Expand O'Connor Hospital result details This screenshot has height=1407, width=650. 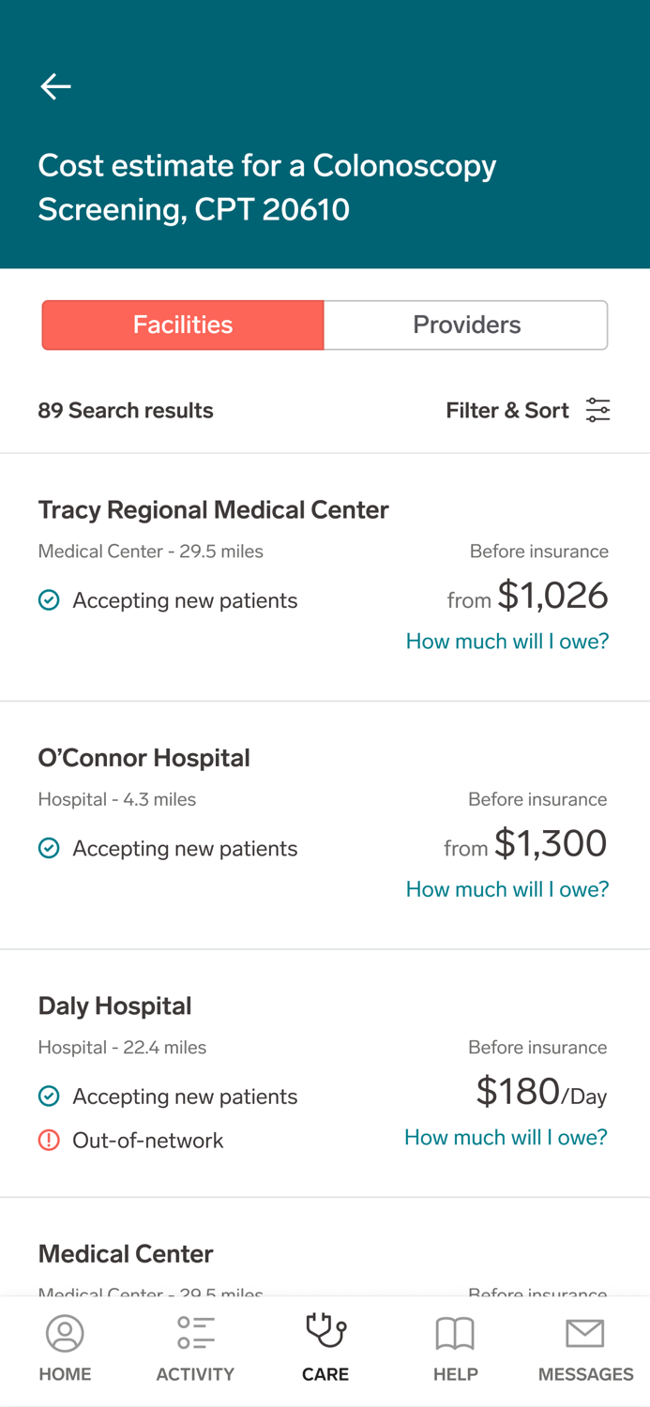(x=144, y=758)
